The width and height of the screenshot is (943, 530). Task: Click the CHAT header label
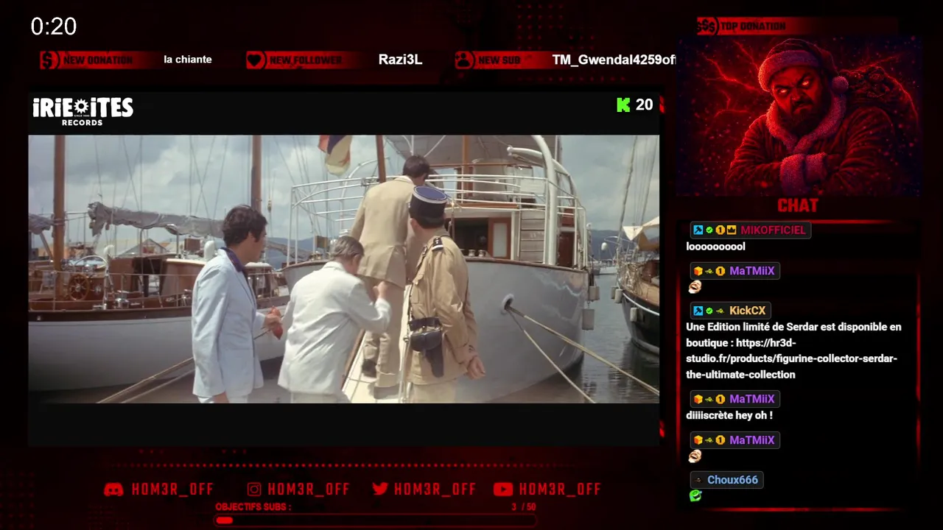tap(798, 205)
